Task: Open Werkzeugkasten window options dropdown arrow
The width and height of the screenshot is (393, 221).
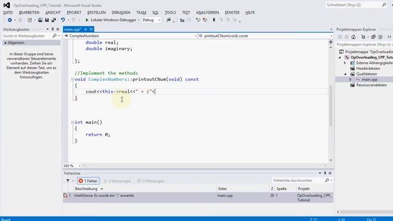Action: click(x=47, y=29)
